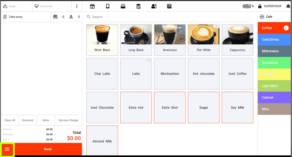Click the calendar reservations icon
Viewport: 292px width, 157px height.
(x=92, y=6)
